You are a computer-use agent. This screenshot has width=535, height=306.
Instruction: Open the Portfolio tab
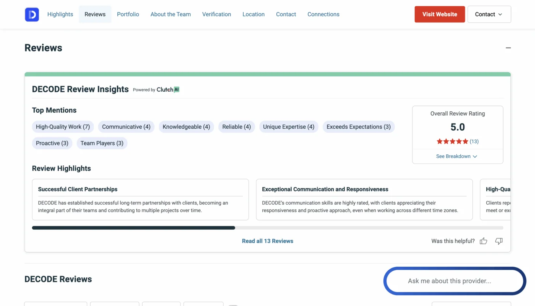tap(128, 14)
